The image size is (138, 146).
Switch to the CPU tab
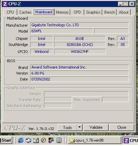click(10, 12)
